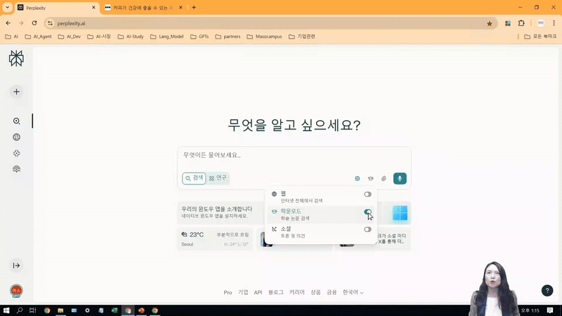Switch to the 연구 research mode tab

pyautogui.click(x=218, y=178)
